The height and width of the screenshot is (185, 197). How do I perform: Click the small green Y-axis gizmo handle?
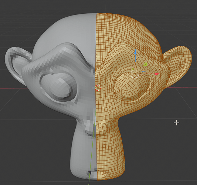click(133, 69)
